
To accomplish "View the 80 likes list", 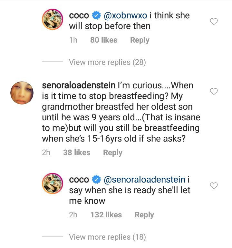I will [x=104, y=40].
